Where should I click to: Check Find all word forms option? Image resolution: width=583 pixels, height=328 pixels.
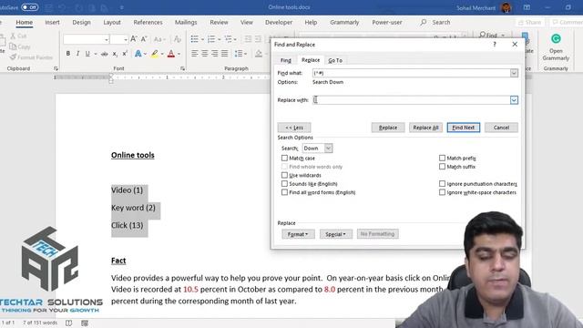click(284, 192)
